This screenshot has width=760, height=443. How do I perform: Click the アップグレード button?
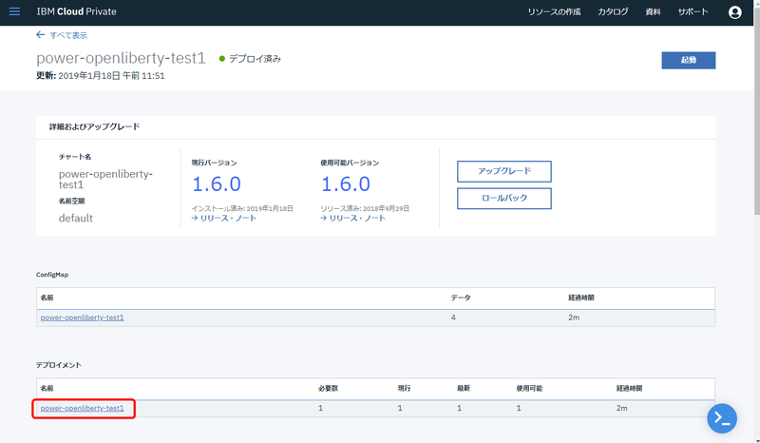pos(504,171)
